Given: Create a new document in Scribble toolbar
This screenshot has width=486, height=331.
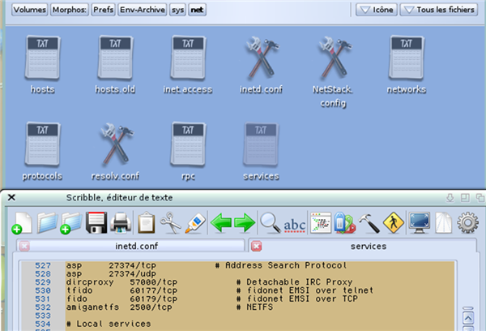Looking at the screenshot, I should click(22, 222).
